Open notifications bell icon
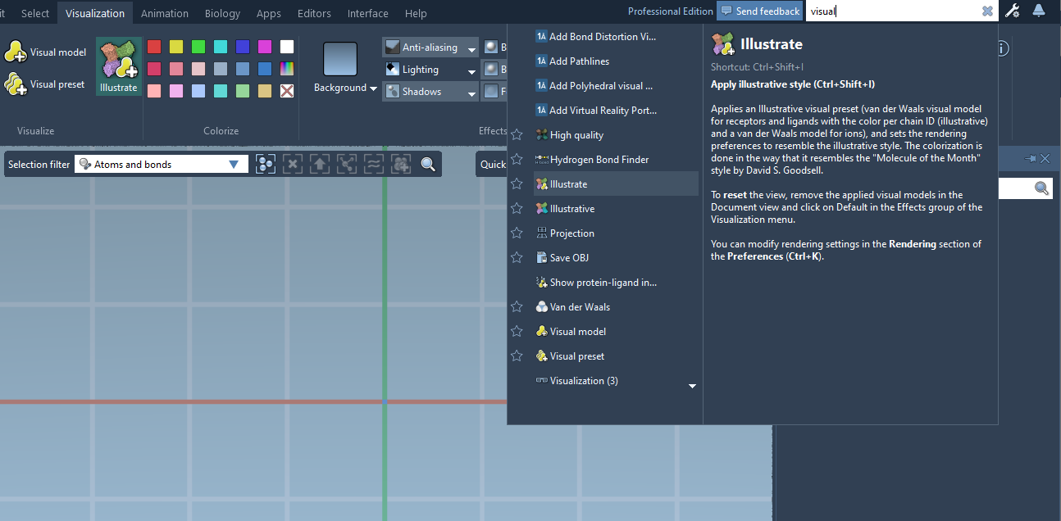This screenshot has height=521, width=1061. (1039, 11)
